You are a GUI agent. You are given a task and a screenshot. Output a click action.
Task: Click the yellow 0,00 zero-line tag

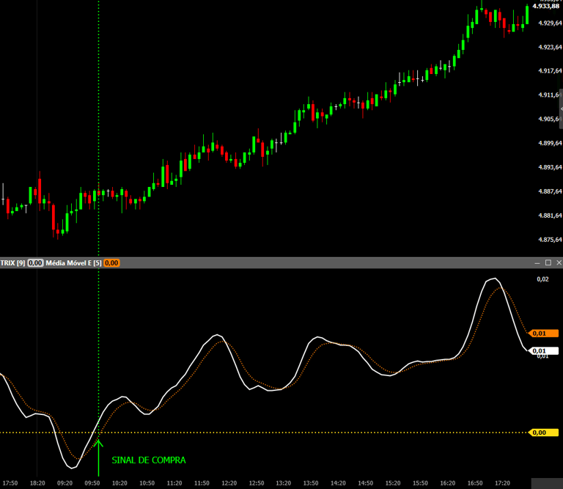coord(543,433)
